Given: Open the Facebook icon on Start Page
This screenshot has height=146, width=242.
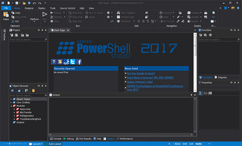Looking at the screenshot, I should 79,62.
